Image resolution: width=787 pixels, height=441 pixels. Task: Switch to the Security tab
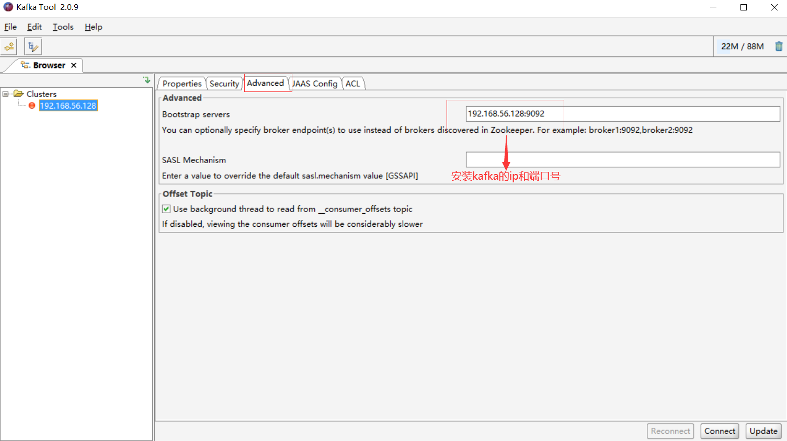(x=224, y=84)
